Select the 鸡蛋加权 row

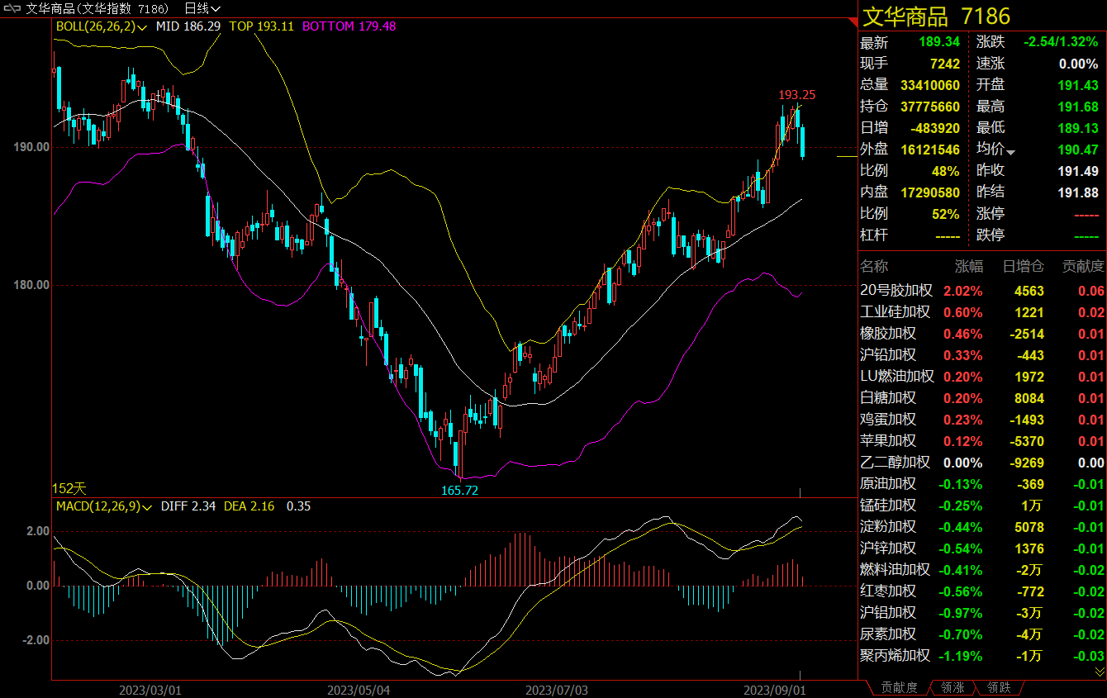click(x=982, y=420)
